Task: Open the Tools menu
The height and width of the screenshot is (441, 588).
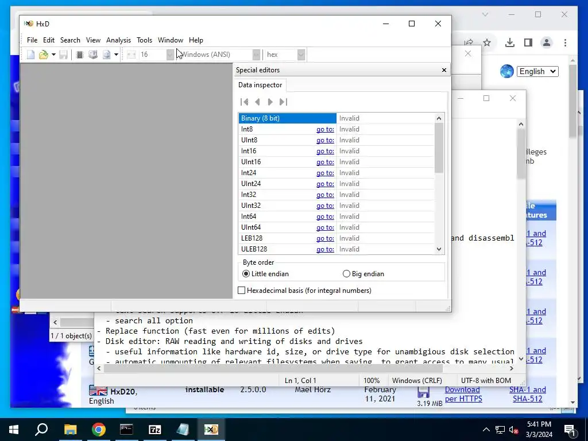Action: pos(144,40)
